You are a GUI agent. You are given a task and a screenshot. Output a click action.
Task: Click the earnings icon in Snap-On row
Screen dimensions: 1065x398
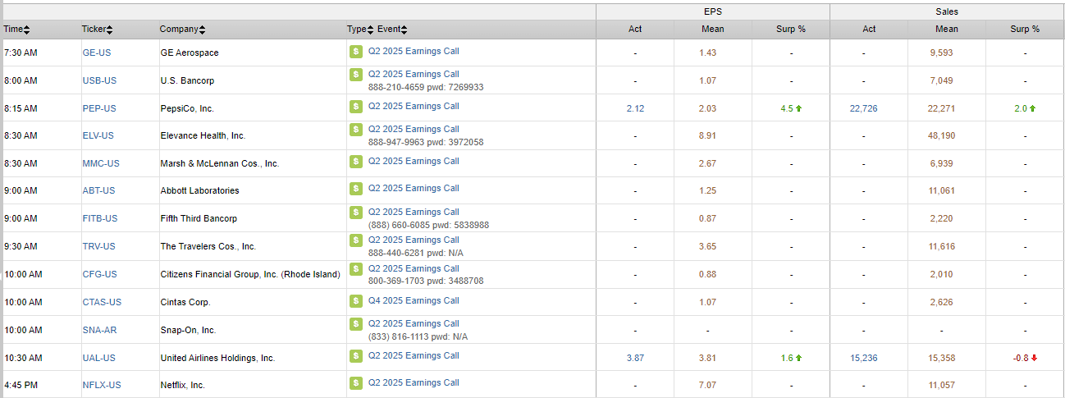point(355,324)
